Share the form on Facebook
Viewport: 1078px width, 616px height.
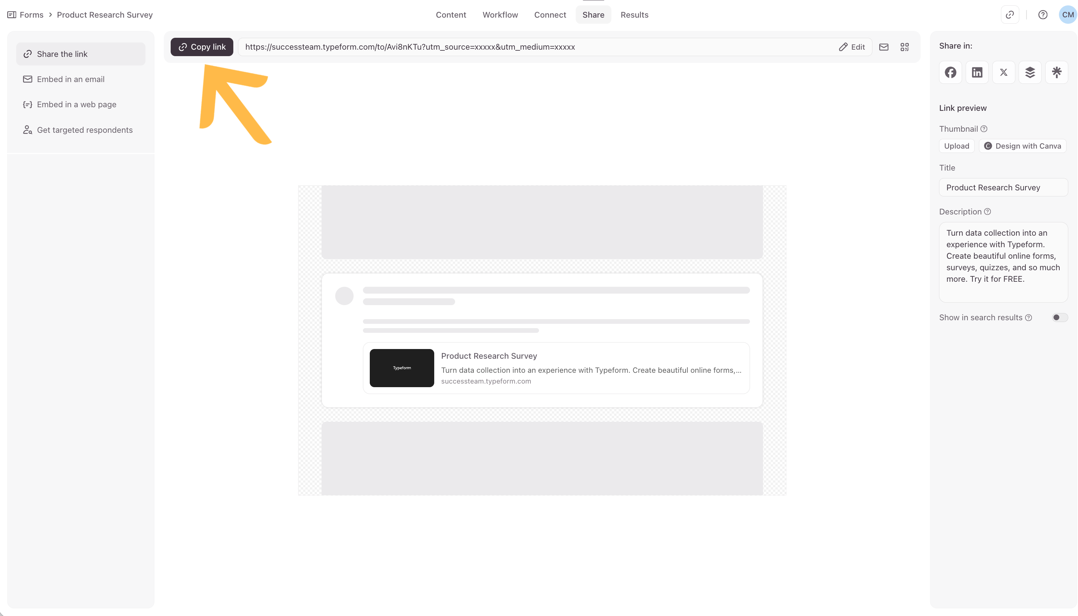coord(950,72)
